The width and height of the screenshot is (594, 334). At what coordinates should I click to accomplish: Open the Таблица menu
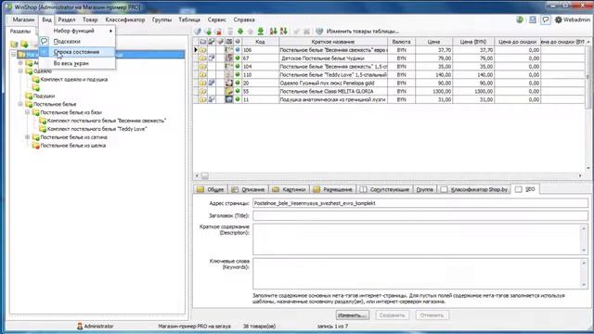pos(189,19)
